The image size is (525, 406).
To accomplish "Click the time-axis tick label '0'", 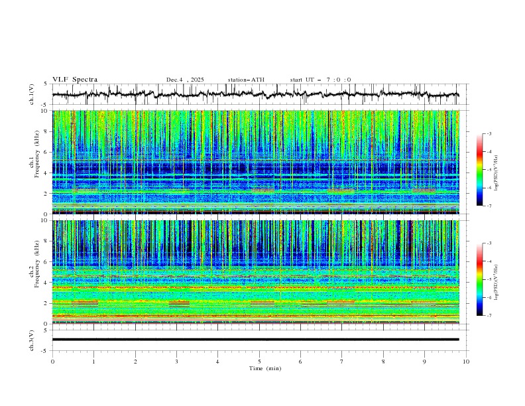I will pyautogui.click(x=52, y=362).
